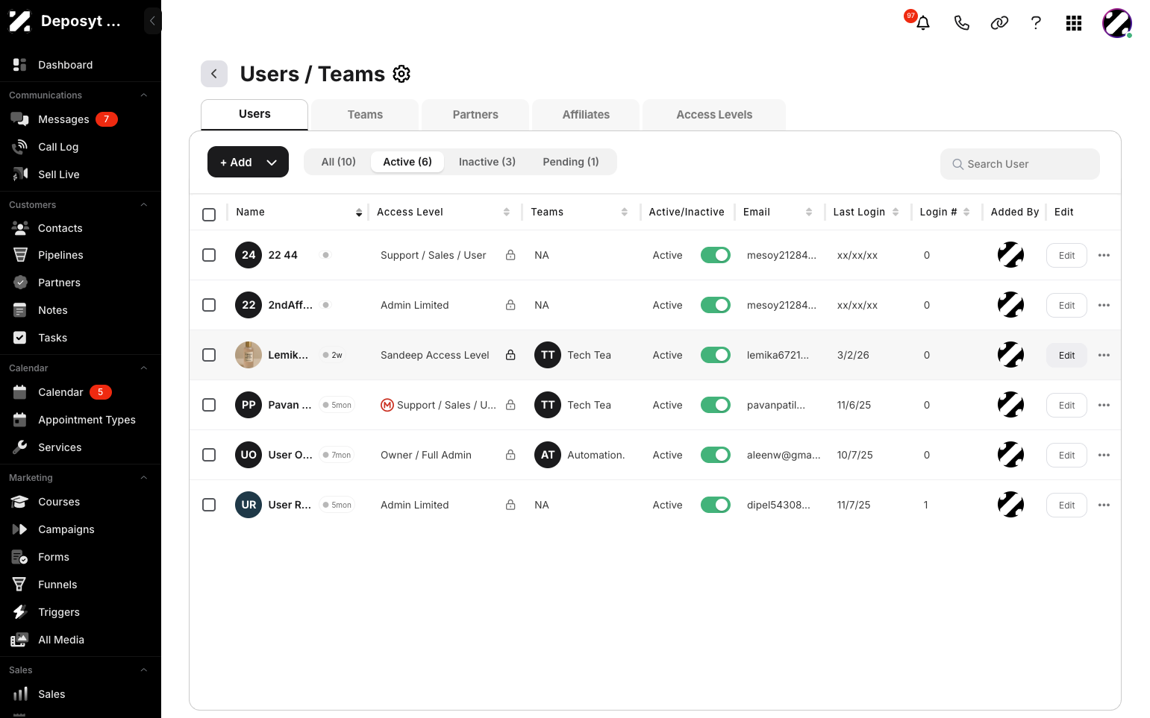Click lock icon for Sandeep Access Level

(x=510, y=355)
